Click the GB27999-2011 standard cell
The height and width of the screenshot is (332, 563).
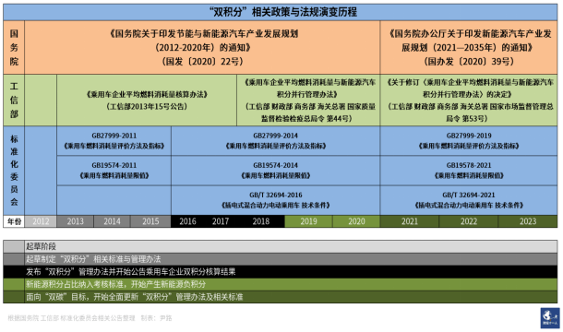pyautogui.click(x=114, y=141)
